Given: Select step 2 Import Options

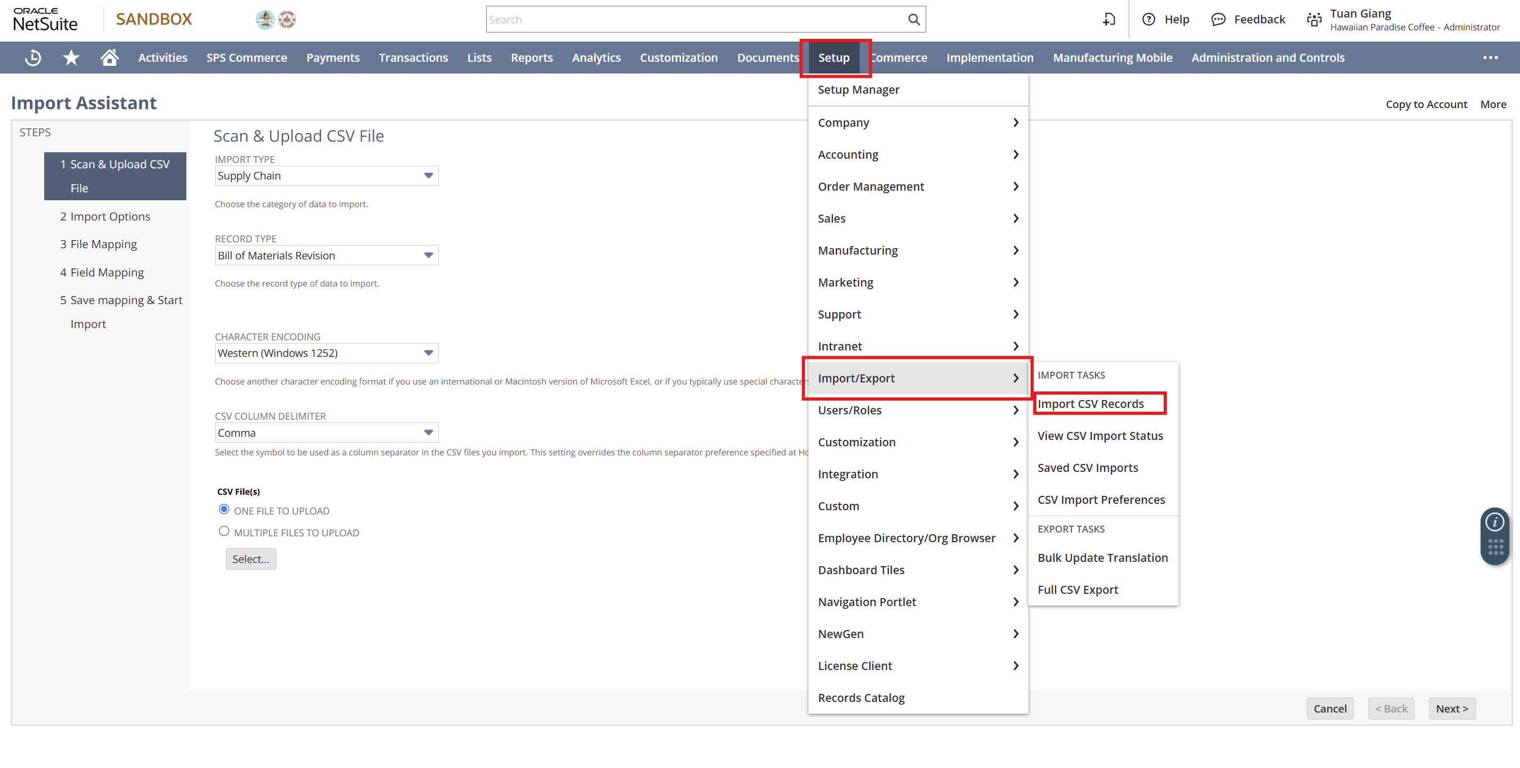Looking at the screenshot, I should (105, 216).
